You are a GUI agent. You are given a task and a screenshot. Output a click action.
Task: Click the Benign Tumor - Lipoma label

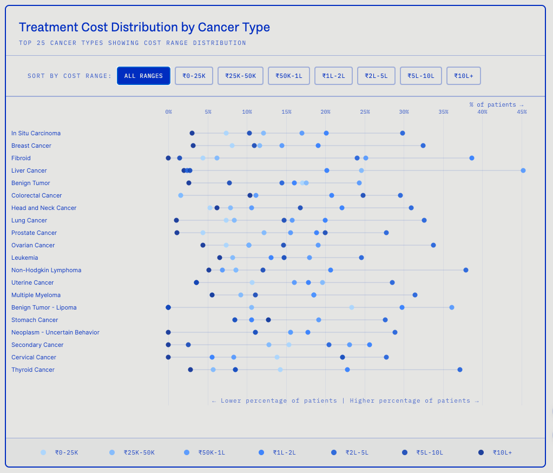pos(44,307)
